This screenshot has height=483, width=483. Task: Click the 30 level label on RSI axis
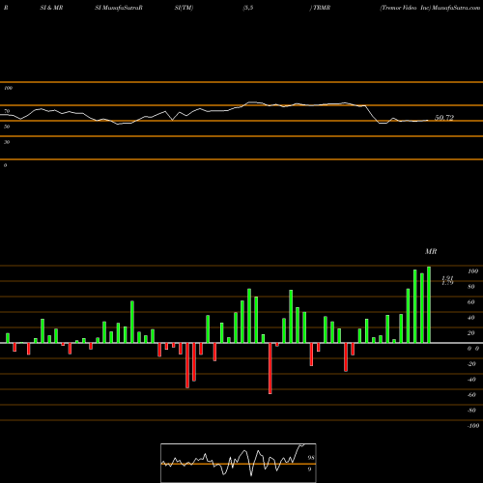point(7,142)
